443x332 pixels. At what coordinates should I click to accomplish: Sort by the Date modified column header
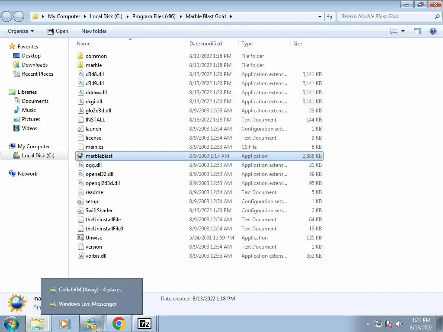point(212,44)
